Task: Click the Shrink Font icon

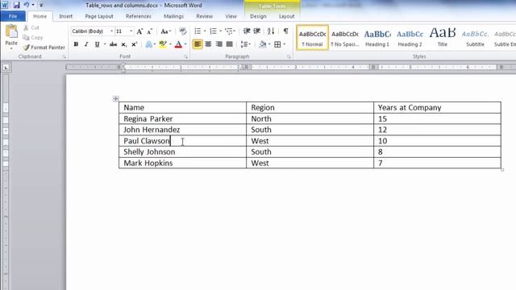Action: [x=150, y=31]
